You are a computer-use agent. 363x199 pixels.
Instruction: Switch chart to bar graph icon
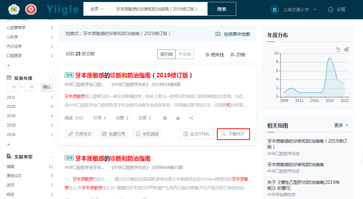click(346, 49)
